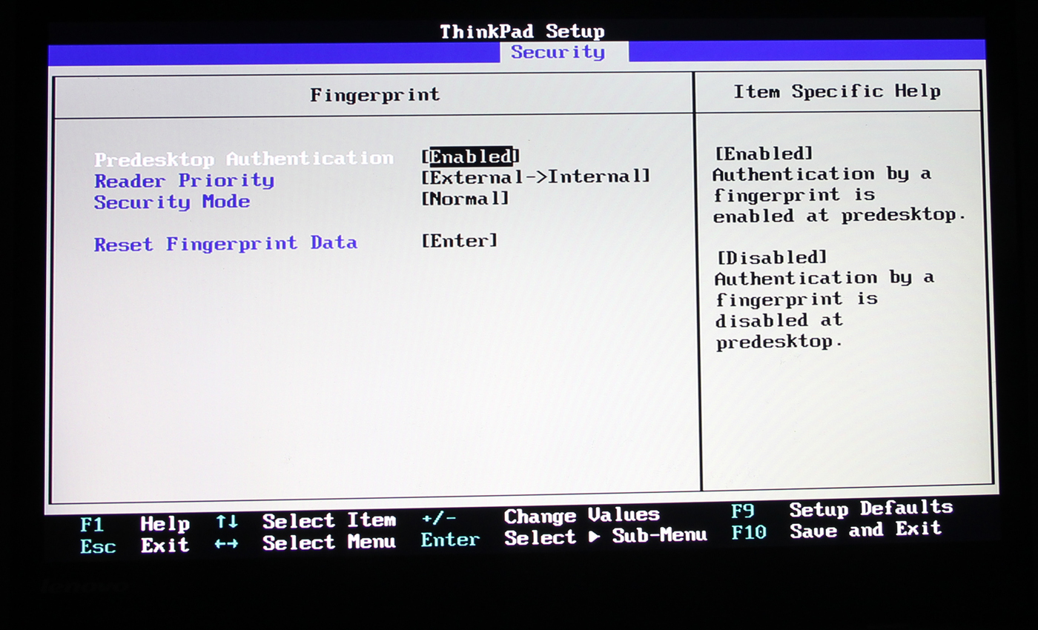The height and width of the screenshot is (630, 1038).
Task: Click the Item Specific Help heading
Action: click(x=837, y=91)
